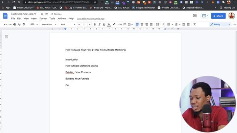Open Reading List in bookmarks bar
The width and height of the screenshot is (237, 133).
[227, 8]
